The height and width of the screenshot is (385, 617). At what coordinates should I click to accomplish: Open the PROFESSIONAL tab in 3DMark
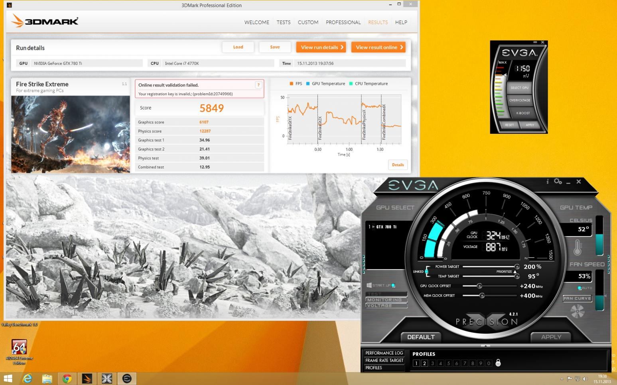[343, 22]
